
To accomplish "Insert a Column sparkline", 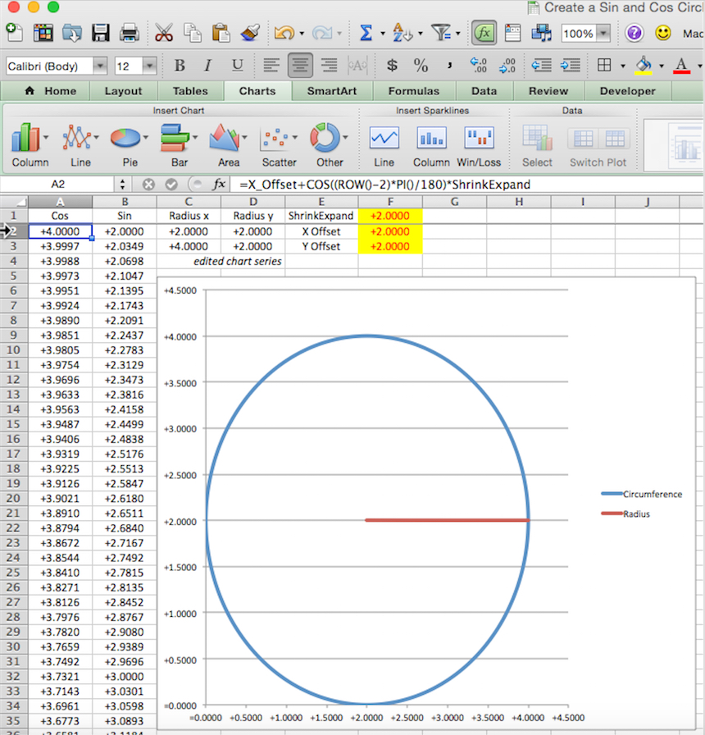I will pos(431,146).
